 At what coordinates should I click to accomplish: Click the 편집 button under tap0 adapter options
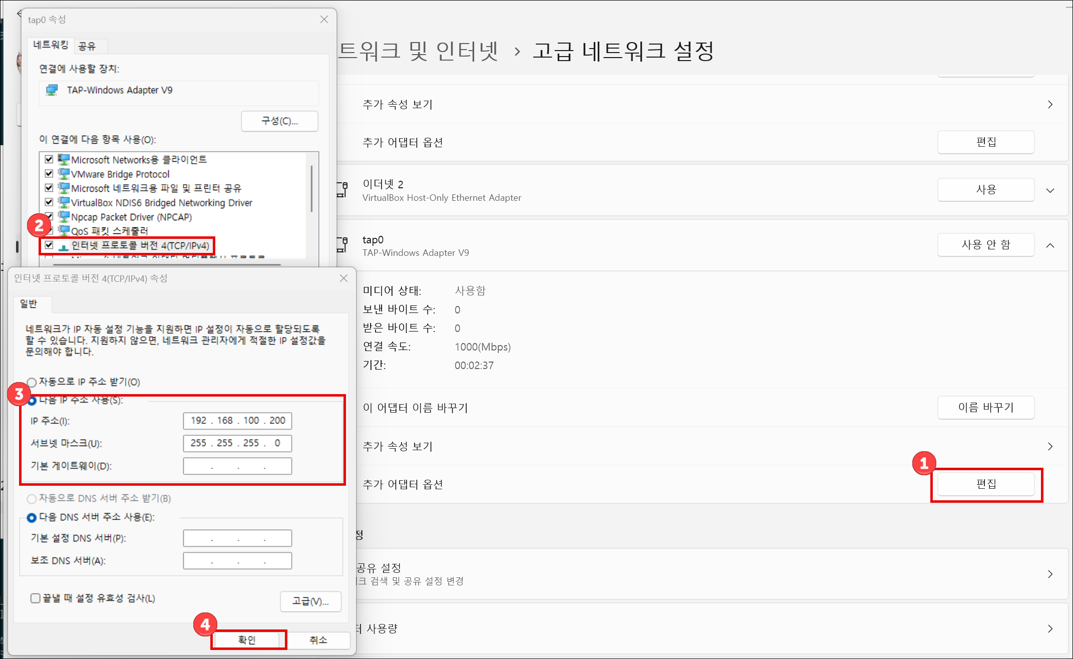pos(985,484)
